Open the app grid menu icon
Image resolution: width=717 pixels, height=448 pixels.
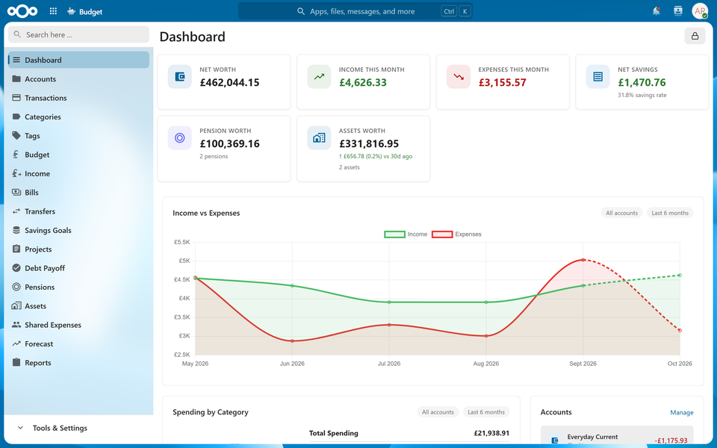pos(53,11)
